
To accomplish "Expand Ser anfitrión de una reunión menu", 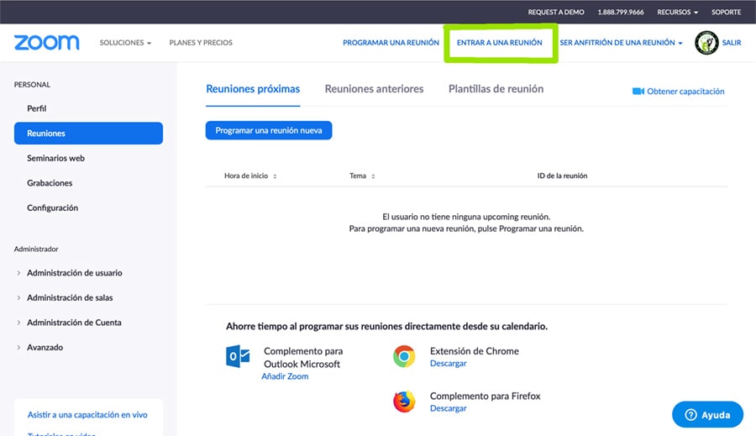I will 621,43.
